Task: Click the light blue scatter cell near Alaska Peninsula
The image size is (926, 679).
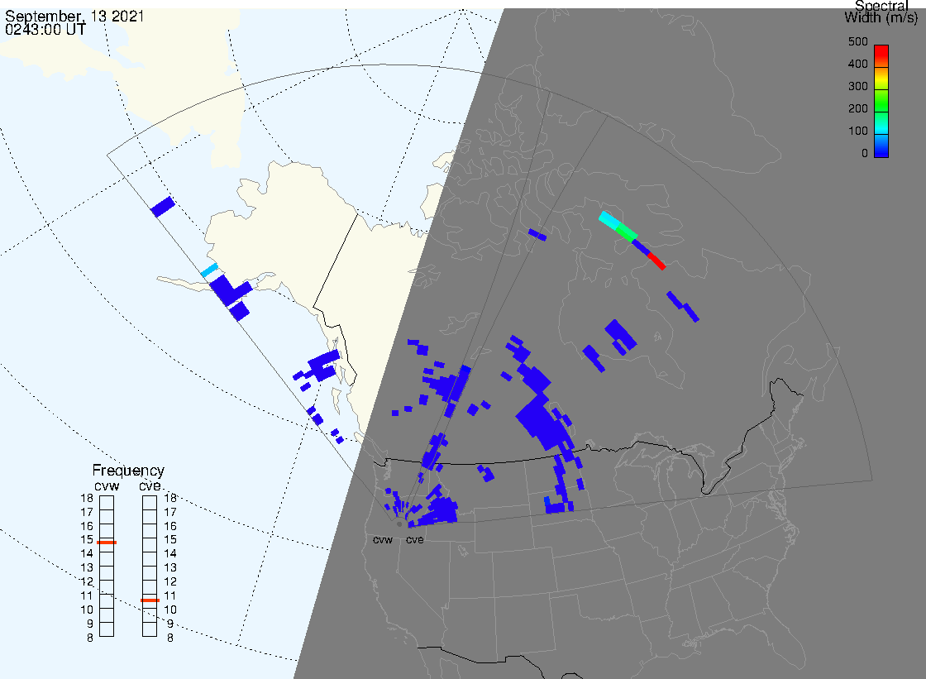Action: (210, 270)
